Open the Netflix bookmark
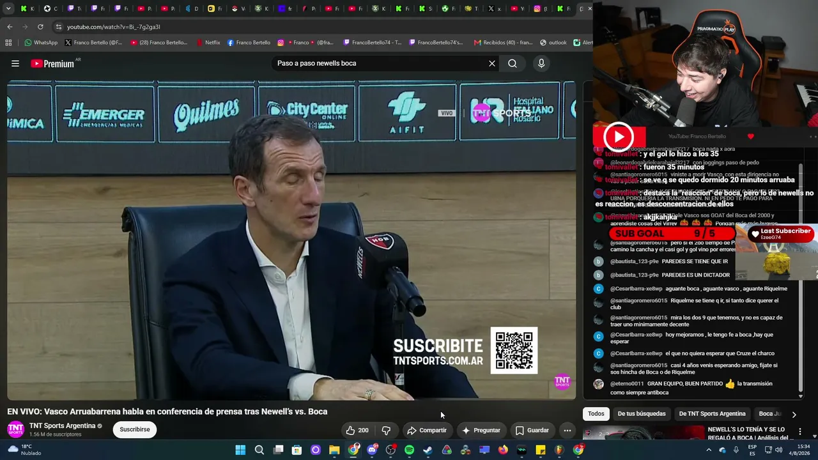Image resolution: width=818 pixels, height=460 pixels. click(208, 43)
